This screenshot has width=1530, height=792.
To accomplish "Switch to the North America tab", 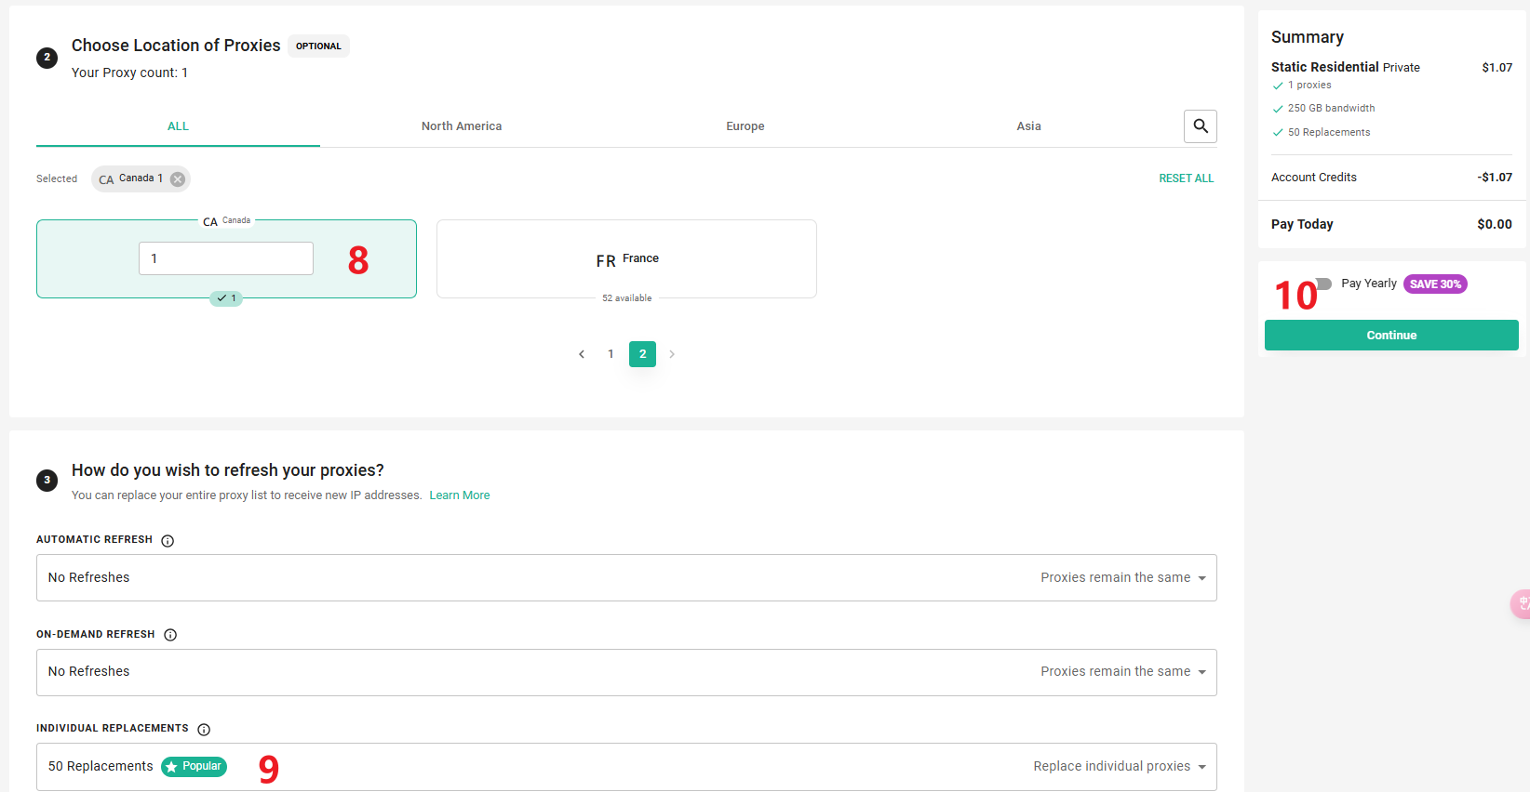I will click(x=461, y=126).
